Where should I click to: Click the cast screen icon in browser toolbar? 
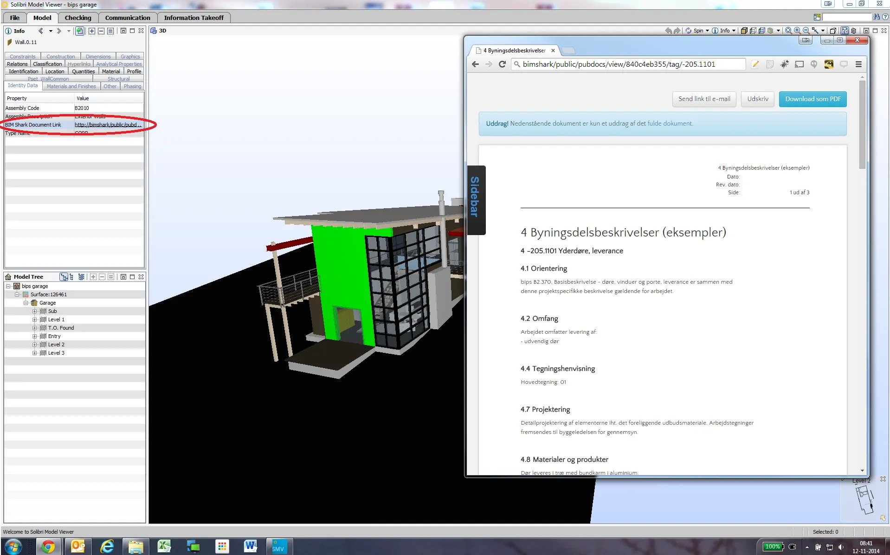[799, 64]
